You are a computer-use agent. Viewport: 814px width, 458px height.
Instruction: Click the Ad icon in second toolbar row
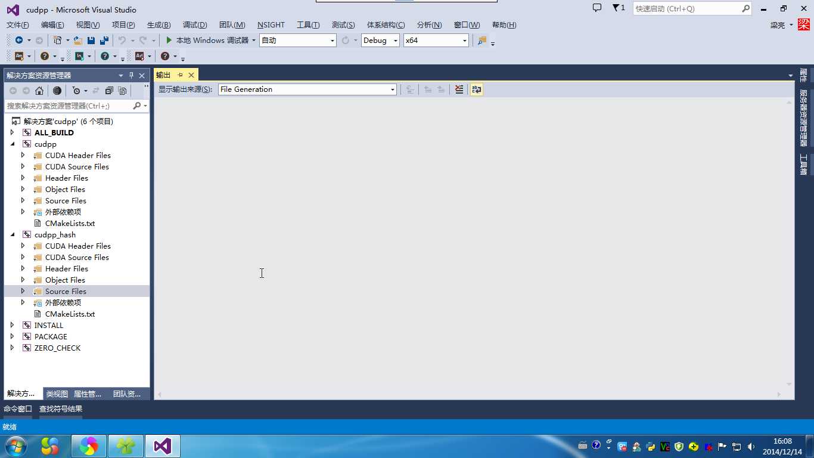139,56
